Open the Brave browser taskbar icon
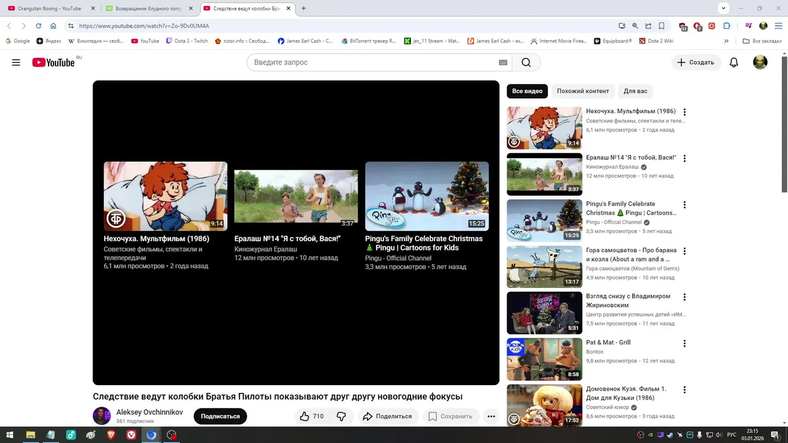 111,435
